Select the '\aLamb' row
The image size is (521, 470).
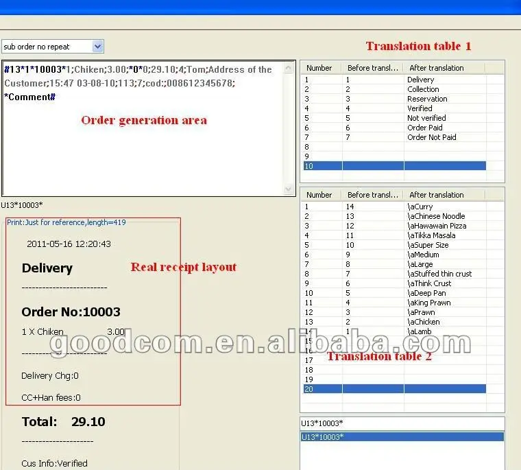[395, 331]
